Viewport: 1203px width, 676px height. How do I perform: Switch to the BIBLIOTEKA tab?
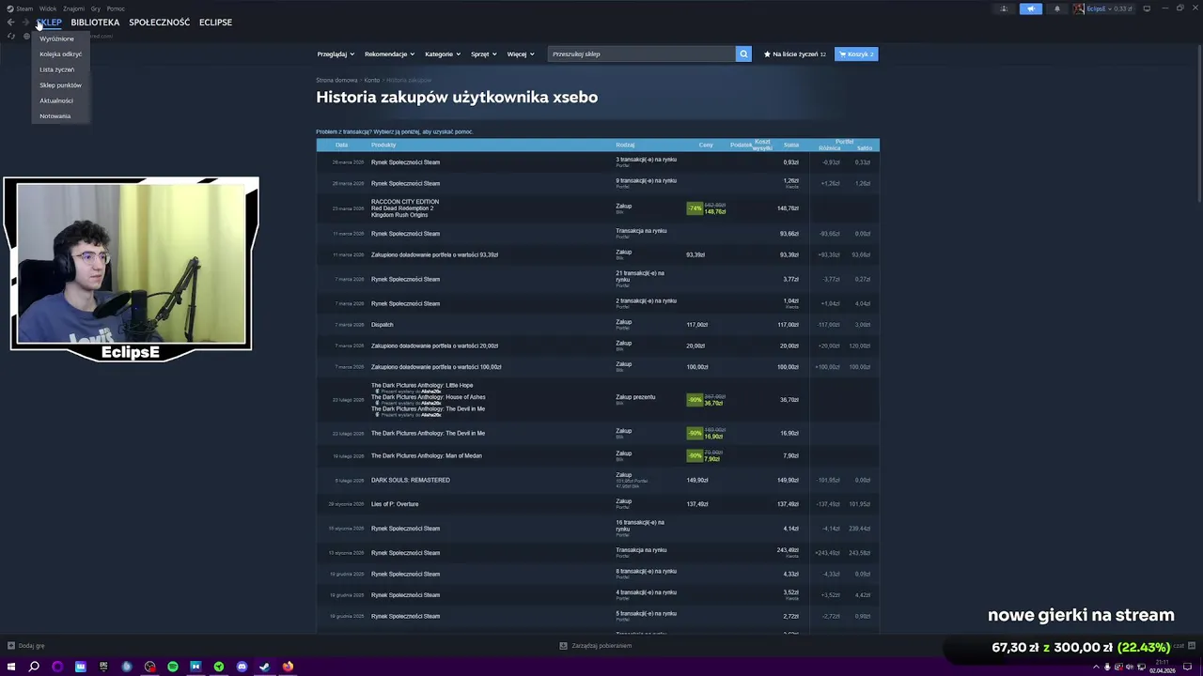tap(95, 23)
